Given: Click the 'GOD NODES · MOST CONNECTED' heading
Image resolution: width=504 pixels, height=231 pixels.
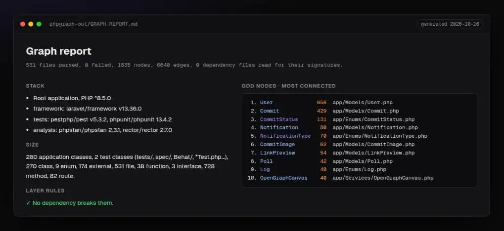Looking at the screenshot, I should click(x=288, y=86).
